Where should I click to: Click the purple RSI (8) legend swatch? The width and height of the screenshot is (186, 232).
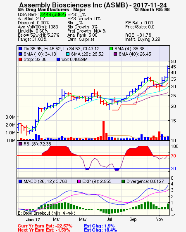point(20,144)
